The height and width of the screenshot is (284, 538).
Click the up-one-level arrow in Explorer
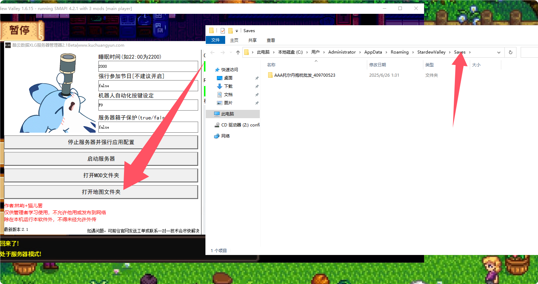(x=238, y=52)
